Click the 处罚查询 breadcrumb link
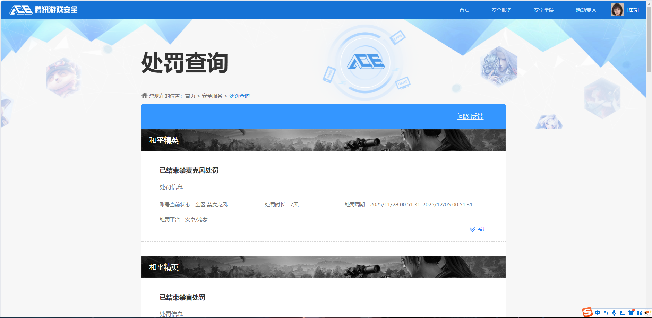 [239, 96]
